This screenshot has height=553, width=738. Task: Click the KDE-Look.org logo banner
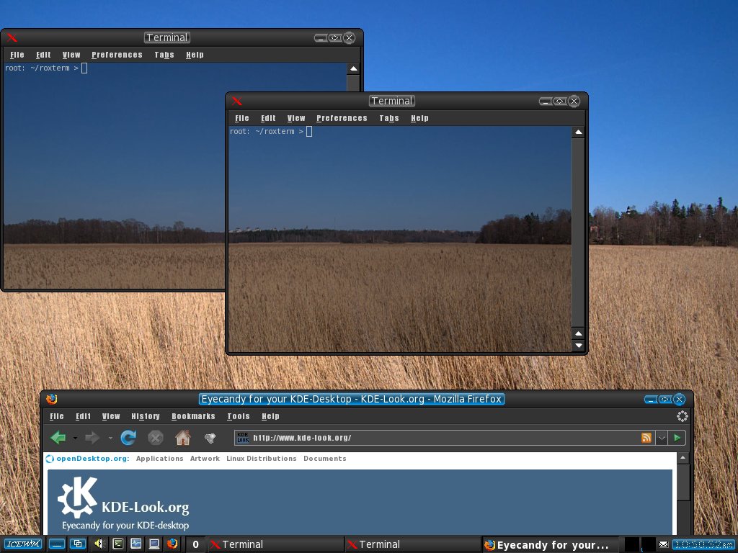pyautogui.click(x=123, y=503)
